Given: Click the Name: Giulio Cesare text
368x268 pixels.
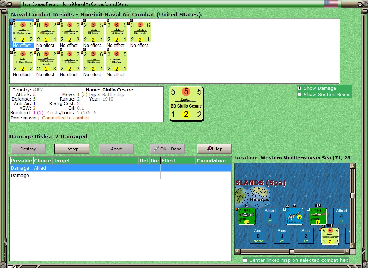Looking at the screenshot, I should (x=109, y=90).
